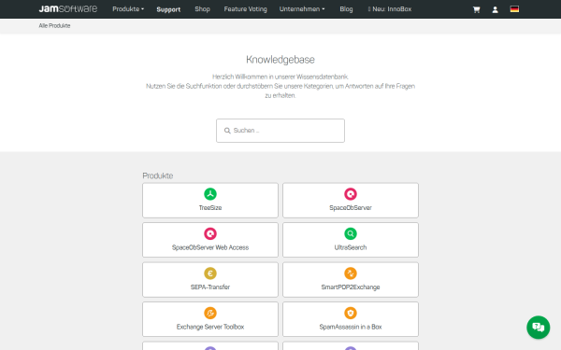
Task: Click the SpamAssassin in a Box icon
Action: 351,313
